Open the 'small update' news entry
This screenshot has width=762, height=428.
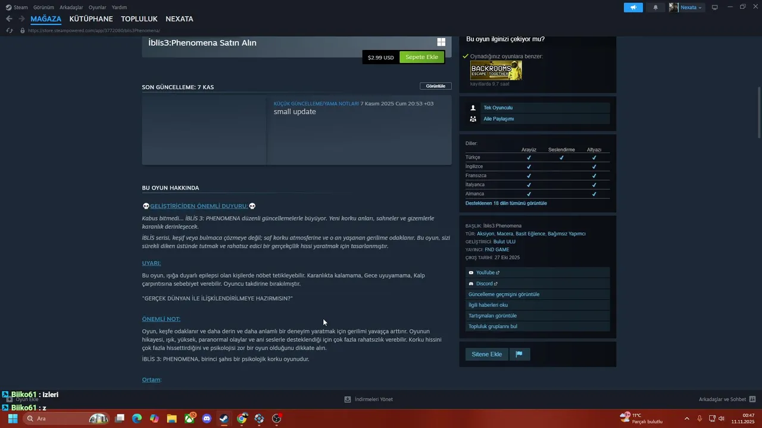[x=295, y=112]
